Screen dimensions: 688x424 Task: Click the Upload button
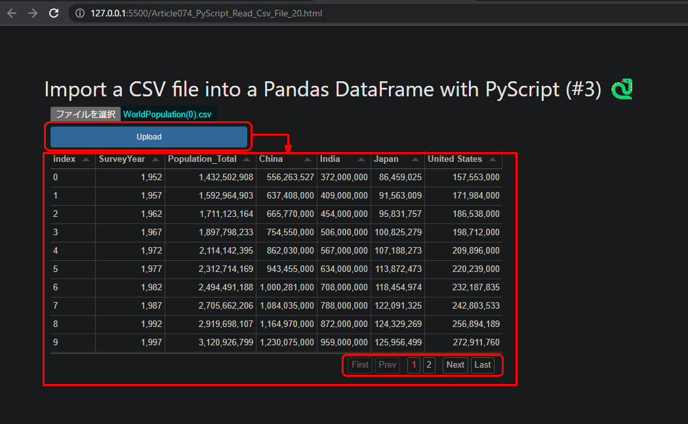tap(149, 137)
